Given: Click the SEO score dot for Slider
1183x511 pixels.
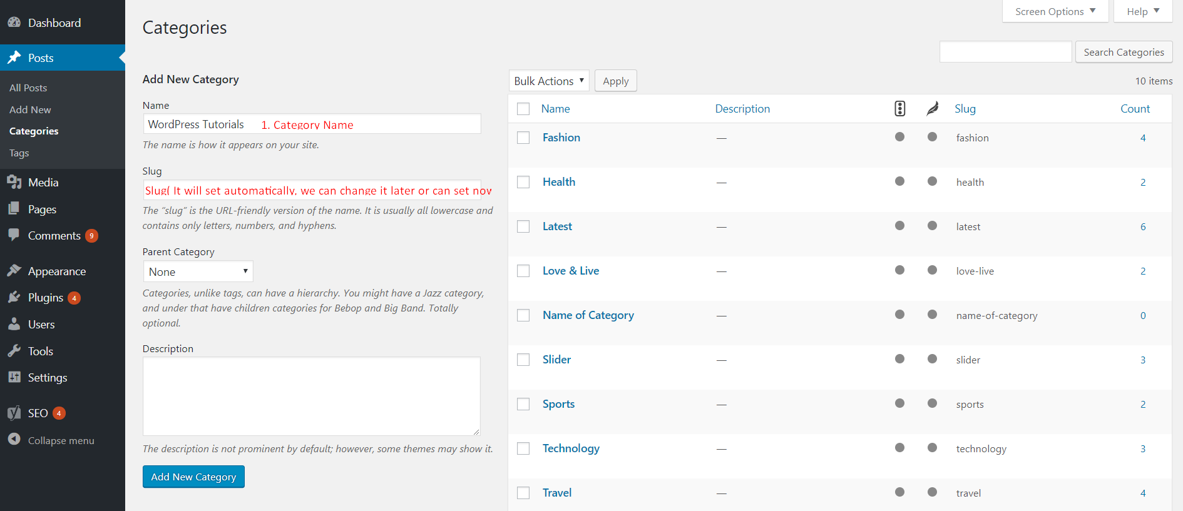Looking at the screenshot, I should [899, 359].
